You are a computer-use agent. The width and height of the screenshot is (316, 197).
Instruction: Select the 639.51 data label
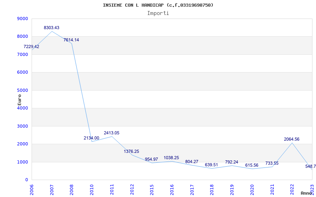pos(211,165)
